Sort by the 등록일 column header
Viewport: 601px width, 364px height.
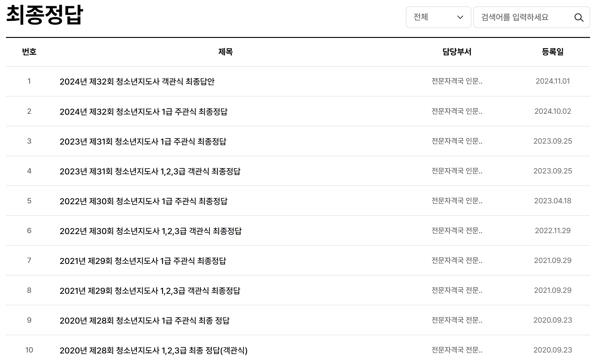point(553,52)
